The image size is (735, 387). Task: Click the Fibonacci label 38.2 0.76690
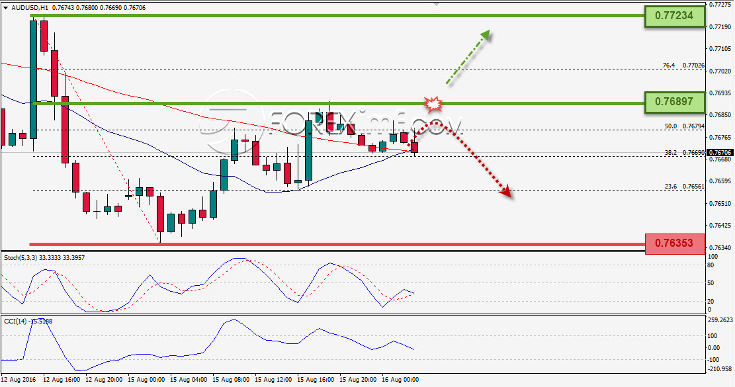(684, 153)
